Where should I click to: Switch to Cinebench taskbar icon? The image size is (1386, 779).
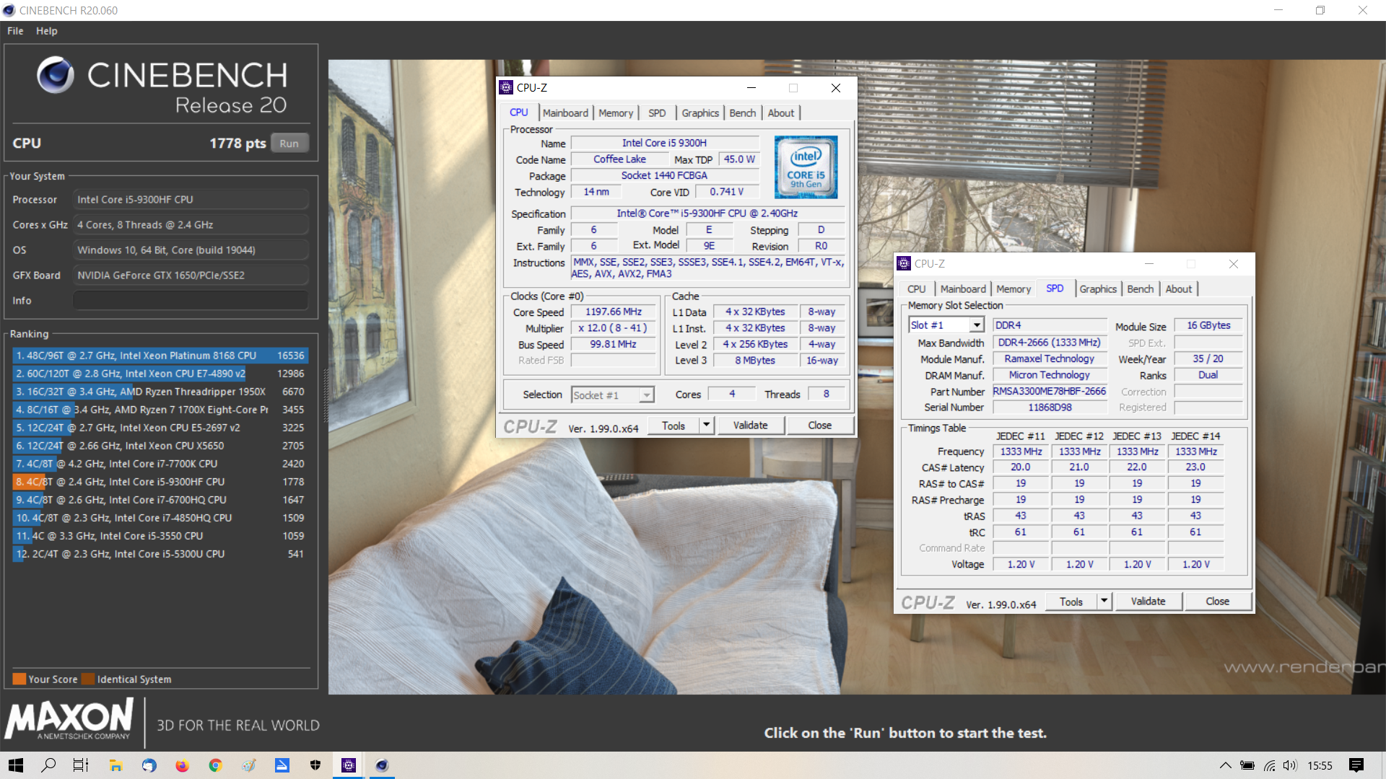tap(382, 765)
